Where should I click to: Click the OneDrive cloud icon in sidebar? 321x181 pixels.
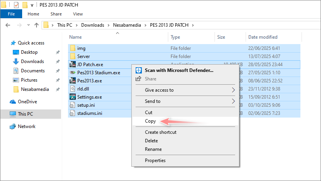coord(13,102)
